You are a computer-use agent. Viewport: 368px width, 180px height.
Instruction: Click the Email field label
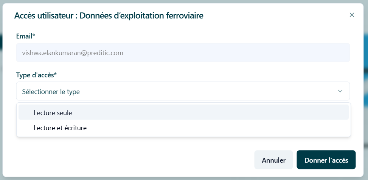tap(26, 36)
